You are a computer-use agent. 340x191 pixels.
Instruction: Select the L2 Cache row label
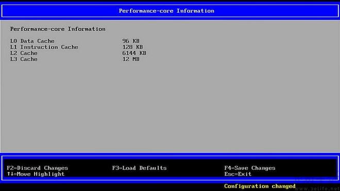click(x=24, y=53)
